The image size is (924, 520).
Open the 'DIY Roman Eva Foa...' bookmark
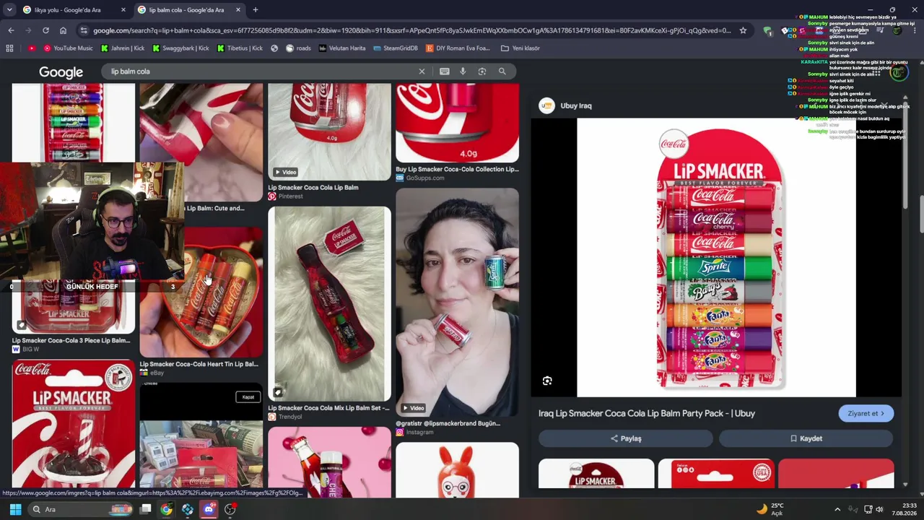pyautogui.click(x=458, y=48)
